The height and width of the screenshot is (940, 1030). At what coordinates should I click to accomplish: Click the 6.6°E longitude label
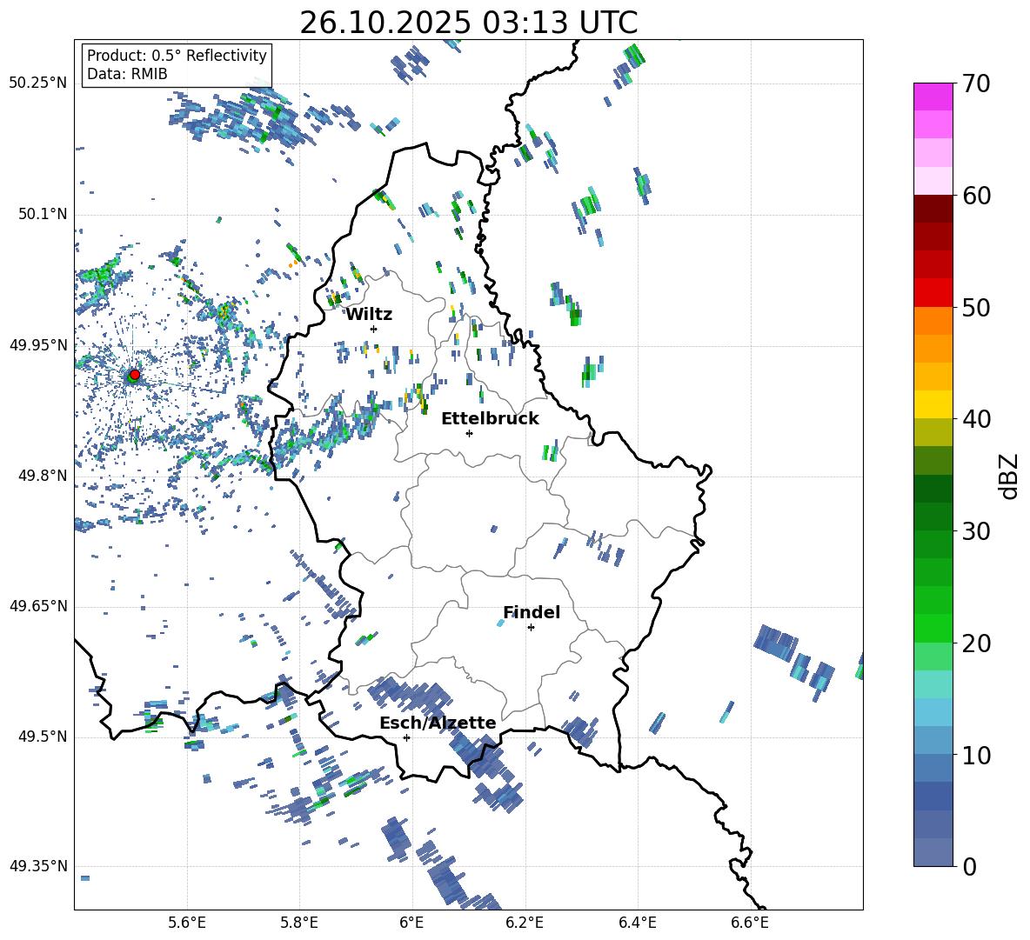(750, 923)
